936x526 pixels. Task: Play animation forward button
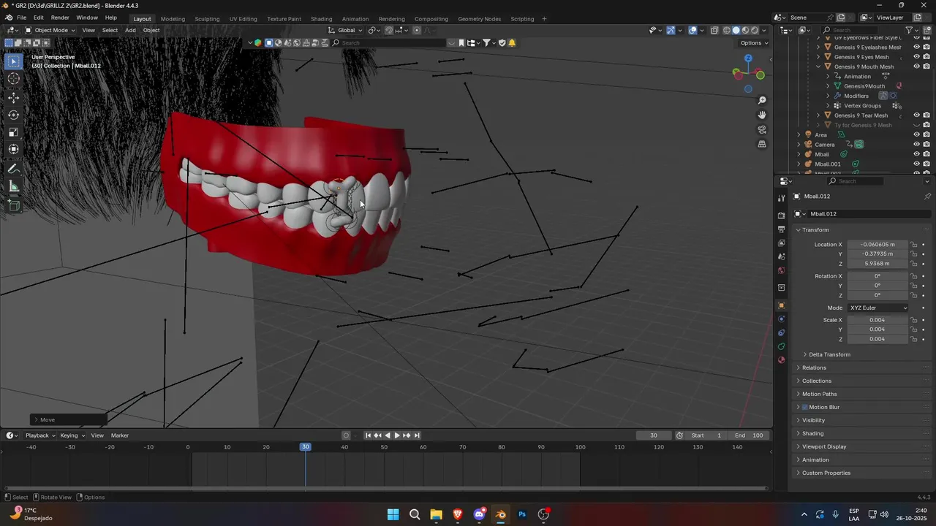(x=397, y=435)
